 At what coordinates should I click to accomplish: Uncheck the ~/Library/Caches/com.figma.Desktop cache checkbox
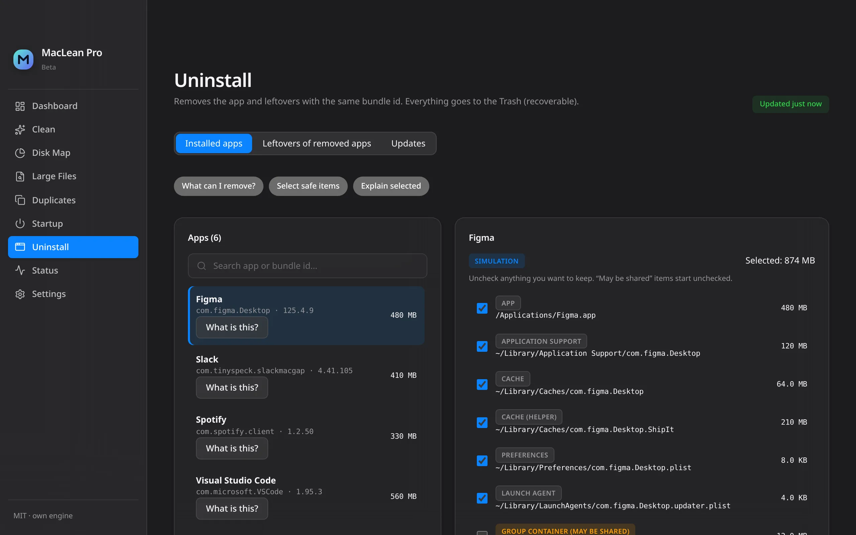point(482,384)
